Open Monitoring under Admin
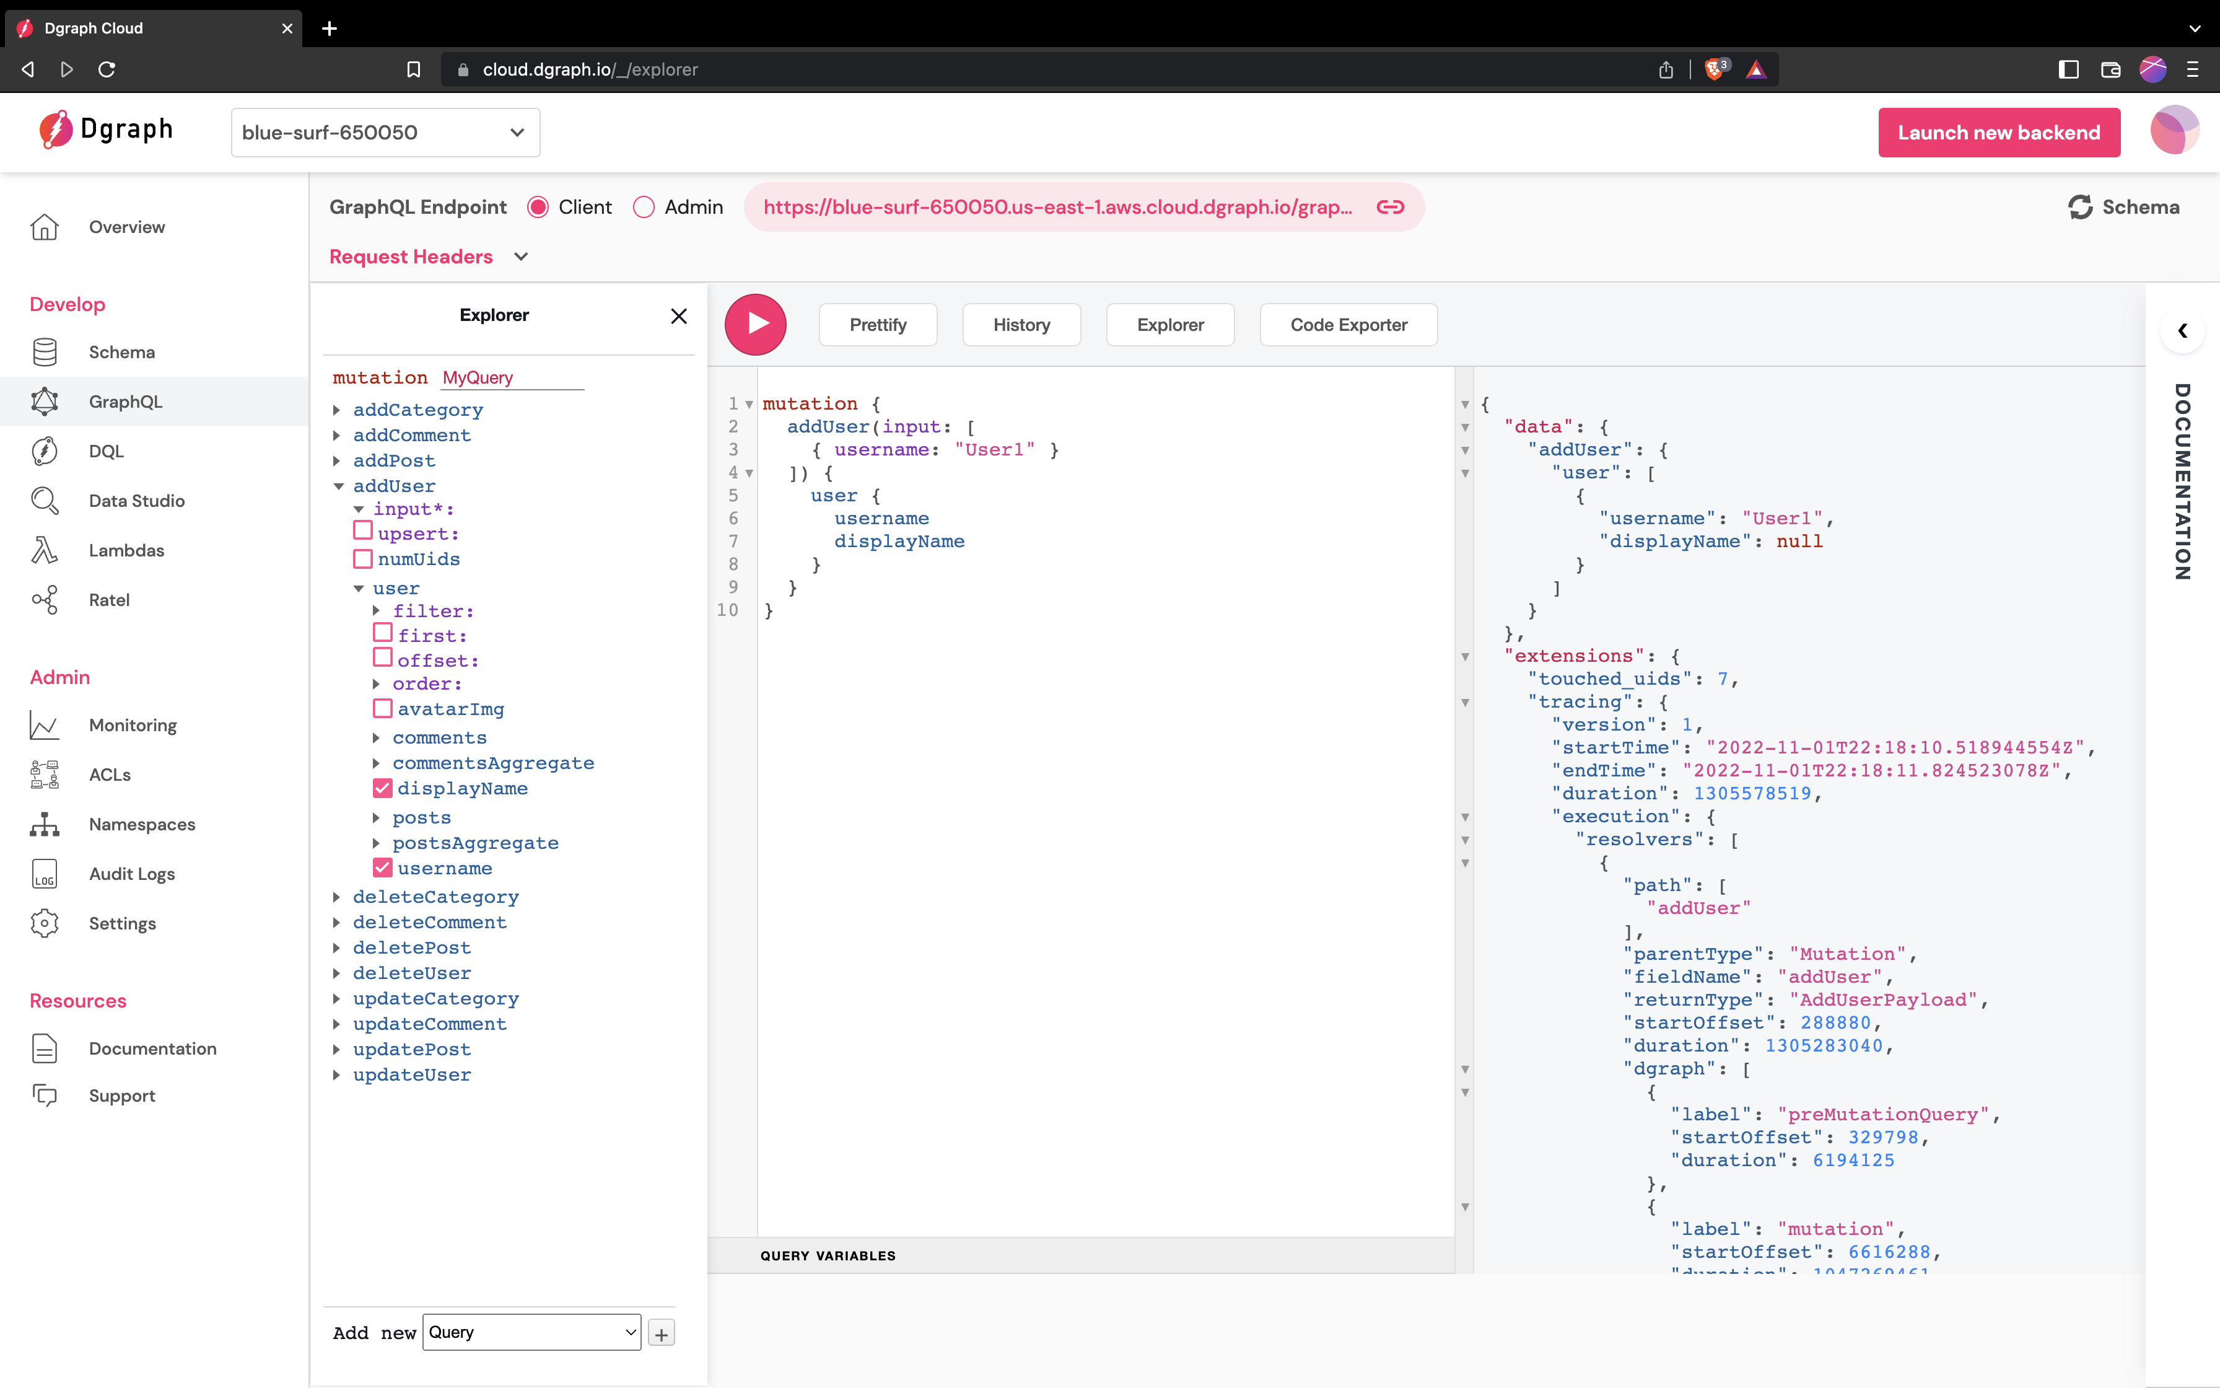Viewport: 2220px width, 1388px height. [132, 724]
